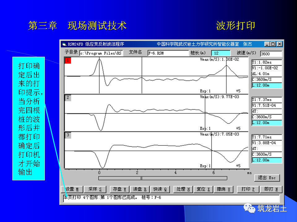This screenshot has width=297, height=222.
Task: Open the 读盘 R read-disk button
Action: tap(140, 189)
